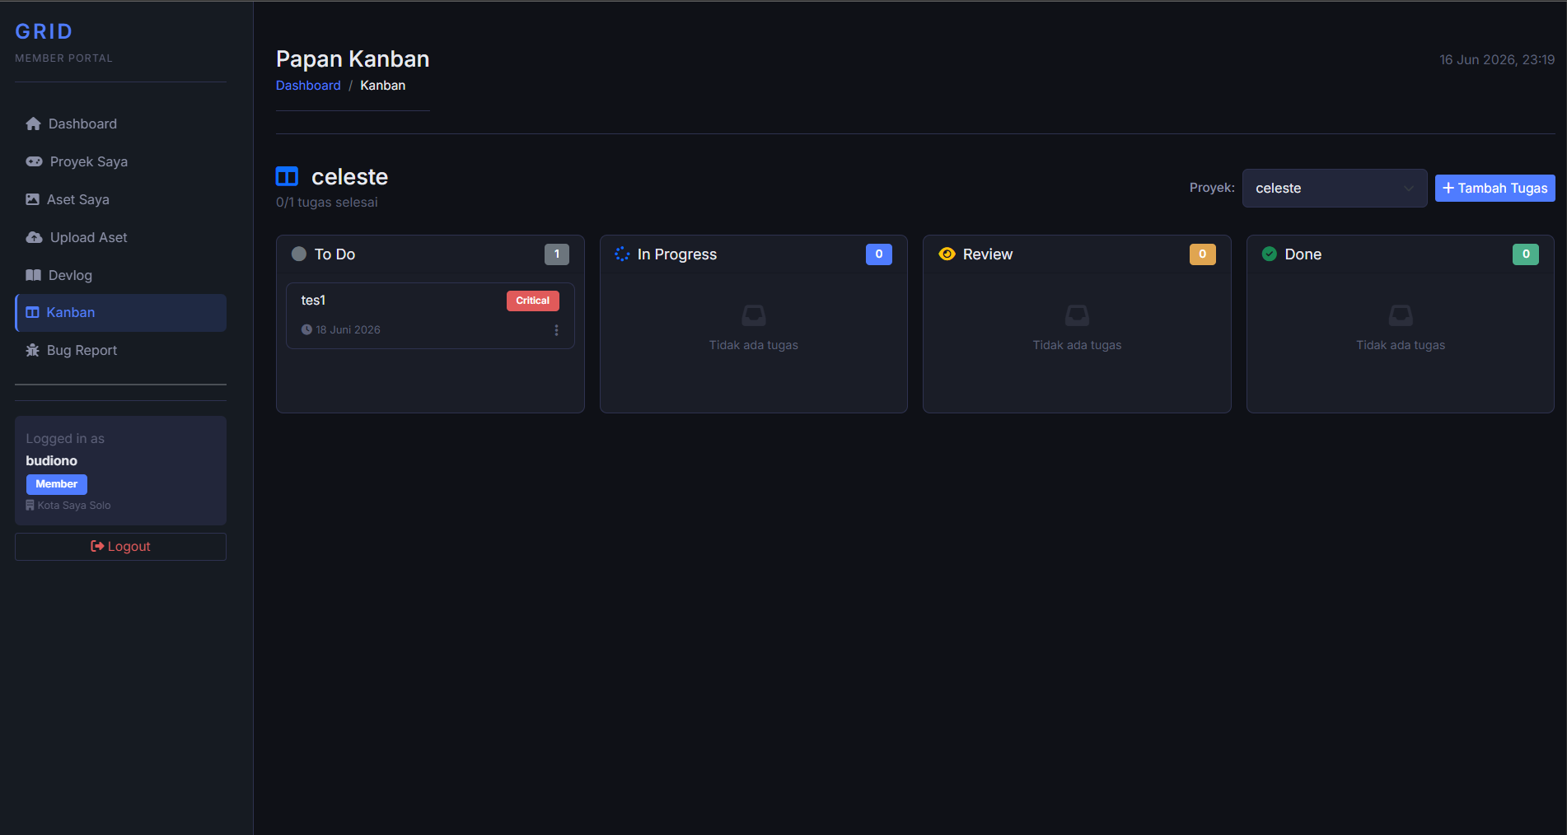
Task: Click the bug icon beside Bug Report
Action: point(32,350)
